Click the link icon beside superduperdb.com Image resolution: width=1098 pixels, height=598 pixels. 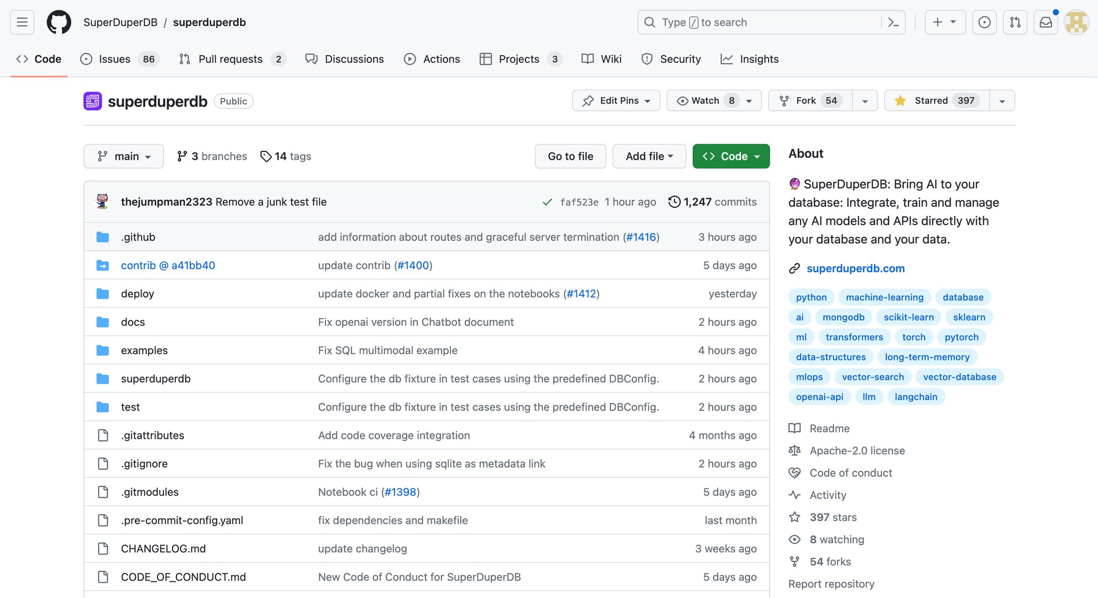point(795,268)
